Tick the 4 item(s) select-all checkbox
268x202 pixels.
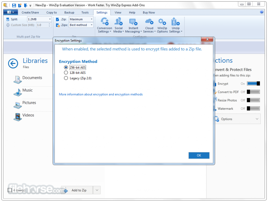tap(10, 190)
